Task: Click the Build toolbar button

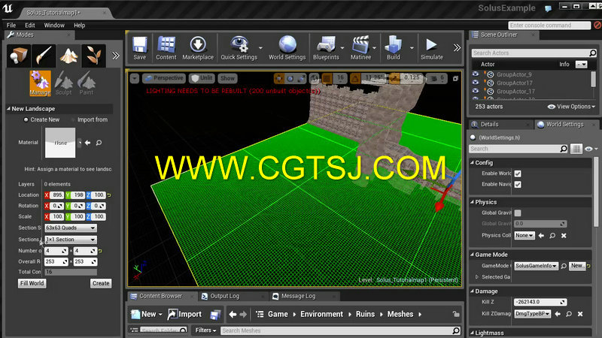Action: click(x=393, y=48)
